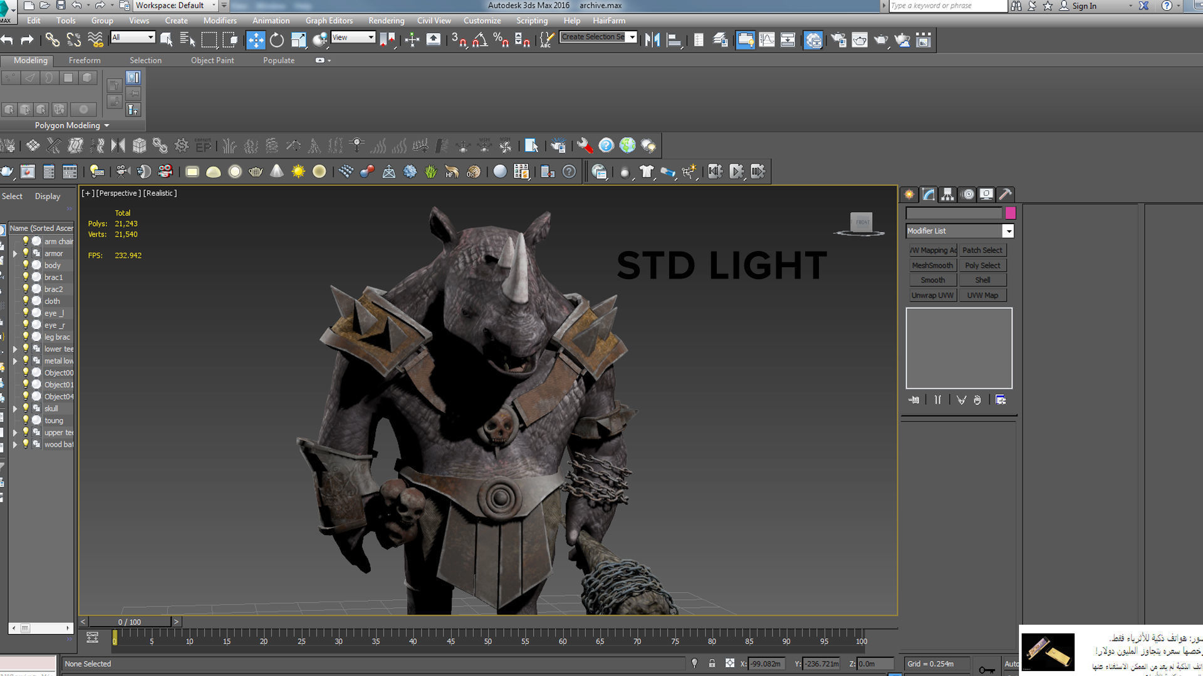Toggle visibility bulb for toung object
Viewport: 1203px width, 676px height.
point(26,420)
